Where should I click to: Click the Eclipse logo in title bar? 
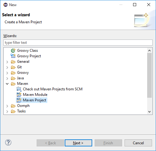coord(5,5)
